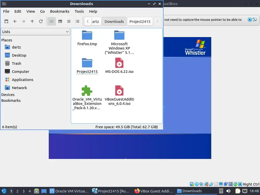The image size is (260, 195).
Task: Switch to Oracle VM VirtualBox taskbar window
Action: pyautogui.click(x=69, y=191)
